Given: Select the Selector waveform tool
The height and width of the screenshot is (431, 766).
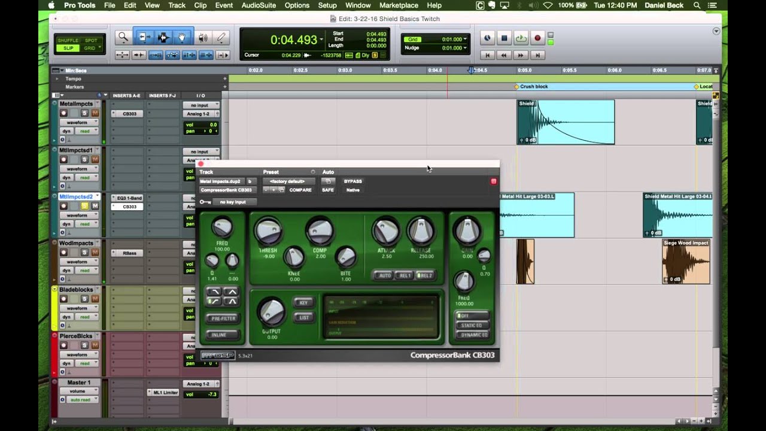Looking at the screenshot, I should point(163,37).
